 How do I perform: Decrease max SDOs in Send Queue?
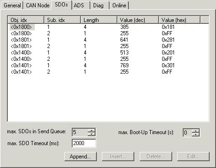(x=91, y=134)
